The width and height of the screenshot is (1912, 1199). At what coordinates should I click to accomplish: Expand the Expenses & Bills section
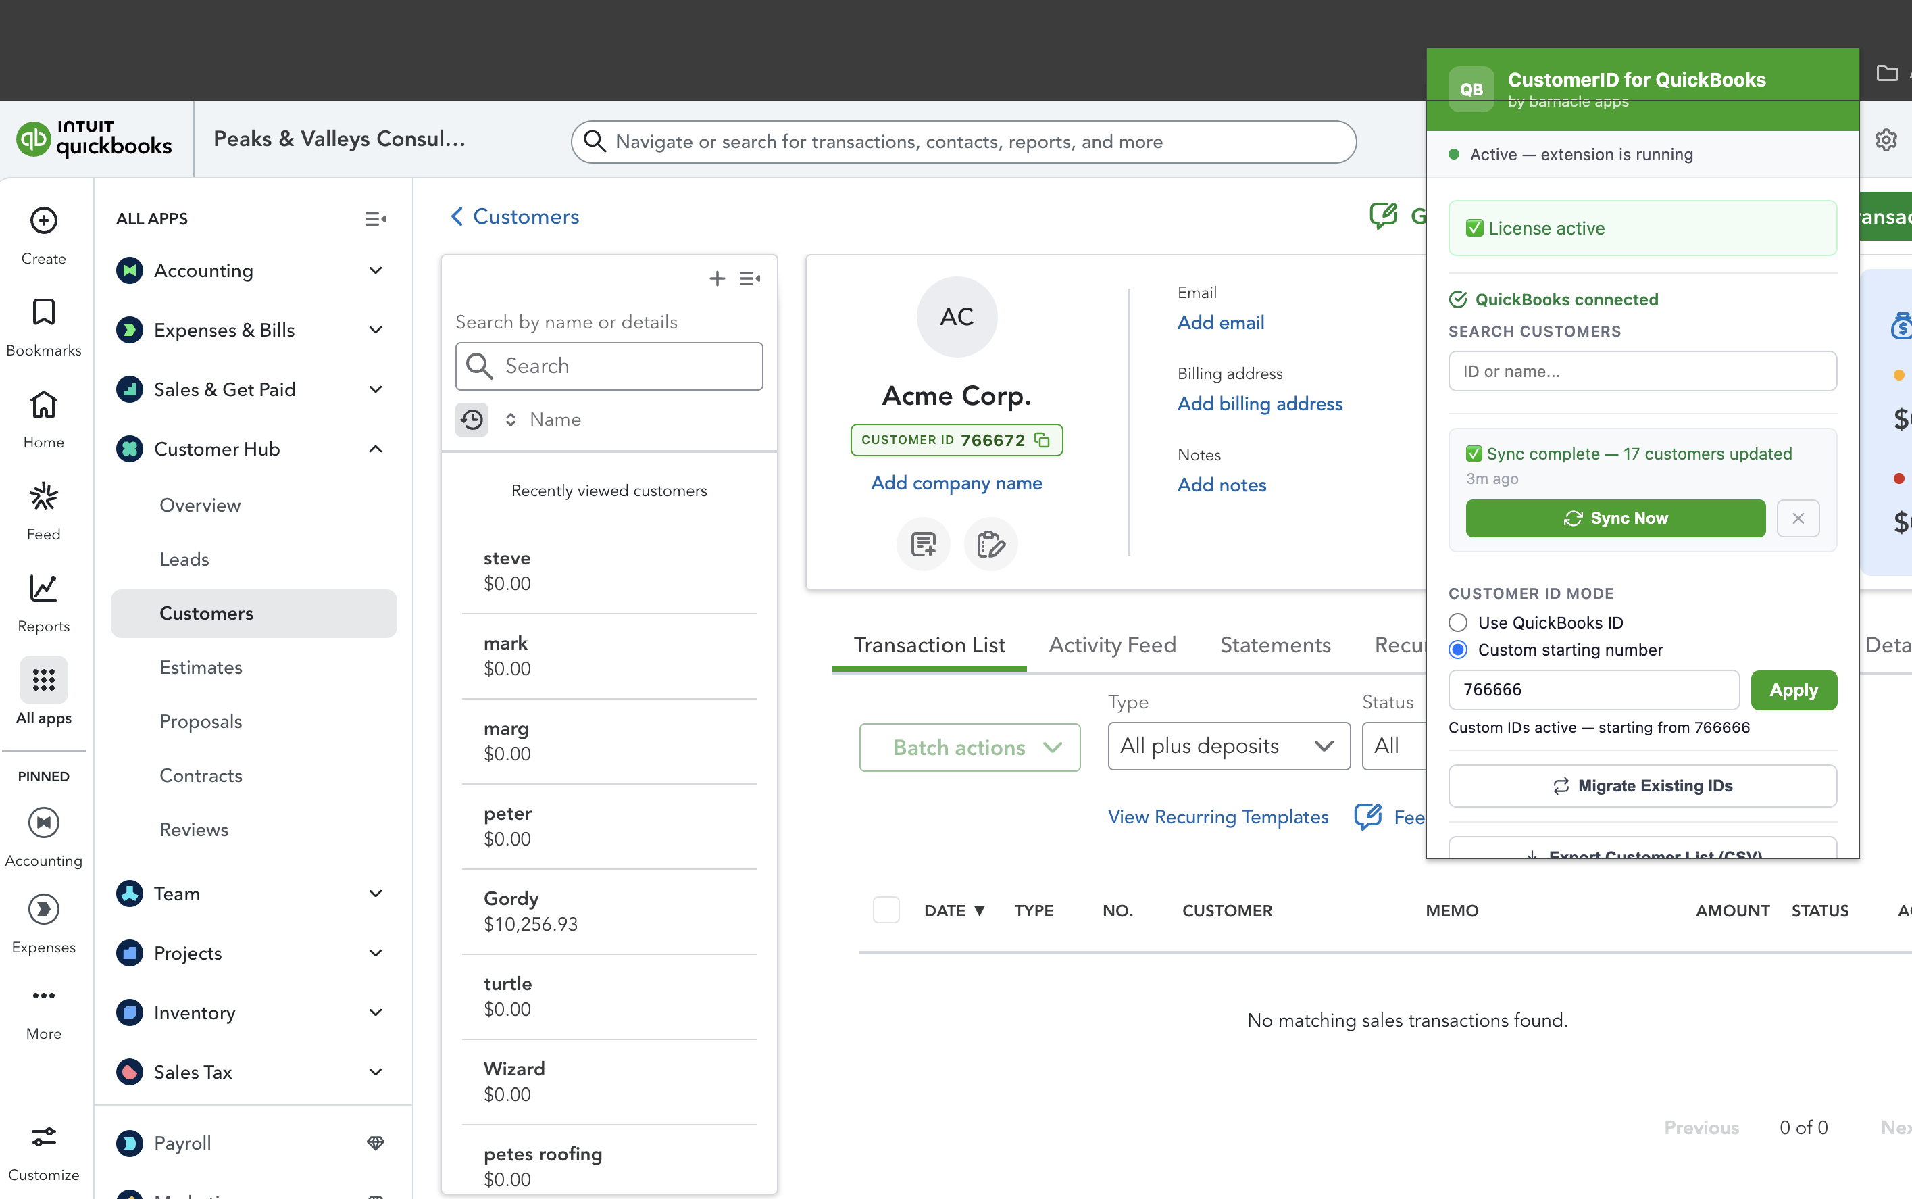(x=376, y=330)
